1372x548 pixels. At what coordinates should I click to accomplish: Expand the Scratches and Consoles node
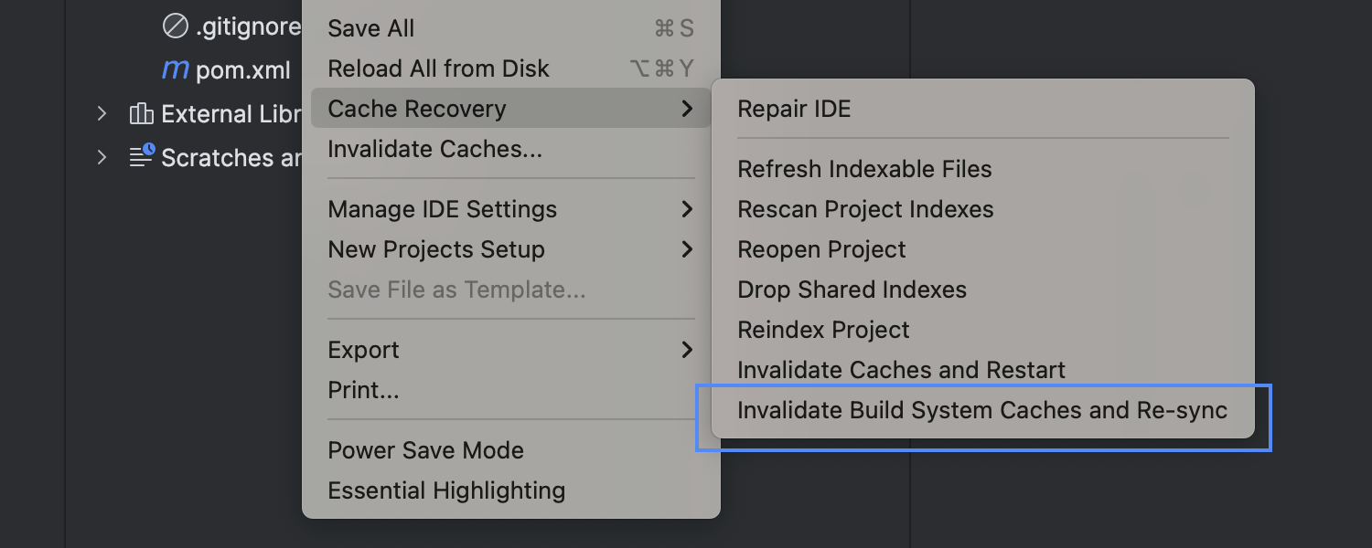tap(102, 157)
